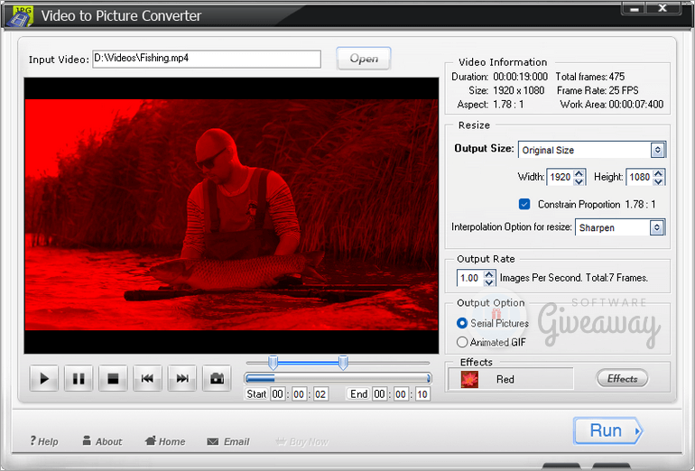The height and width of the screenshot is (471, 695).
Task: Pause the video playback
Action: click(79, 379)
